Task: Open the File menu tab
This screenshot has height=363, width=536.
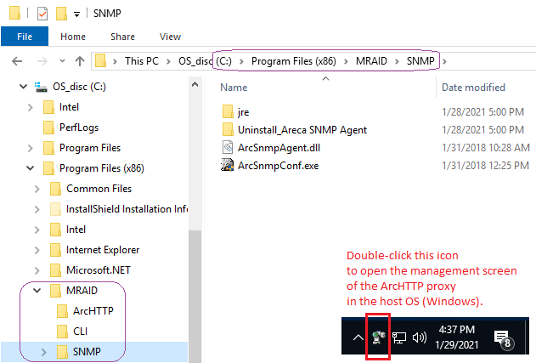Action: pyautogui.click(x=25, y=37)
